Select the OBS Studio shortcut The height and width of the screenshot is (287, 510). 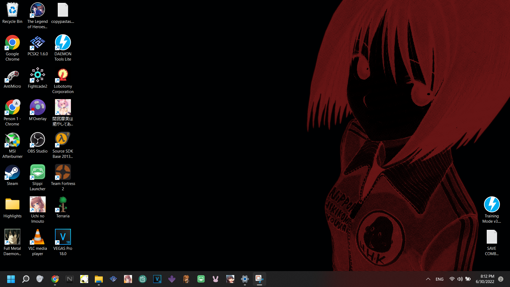pos(37,140)
